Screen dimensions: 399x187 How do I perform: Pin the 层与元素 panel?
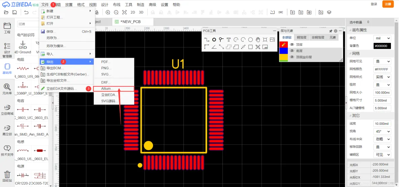click(x=331, y=31)
